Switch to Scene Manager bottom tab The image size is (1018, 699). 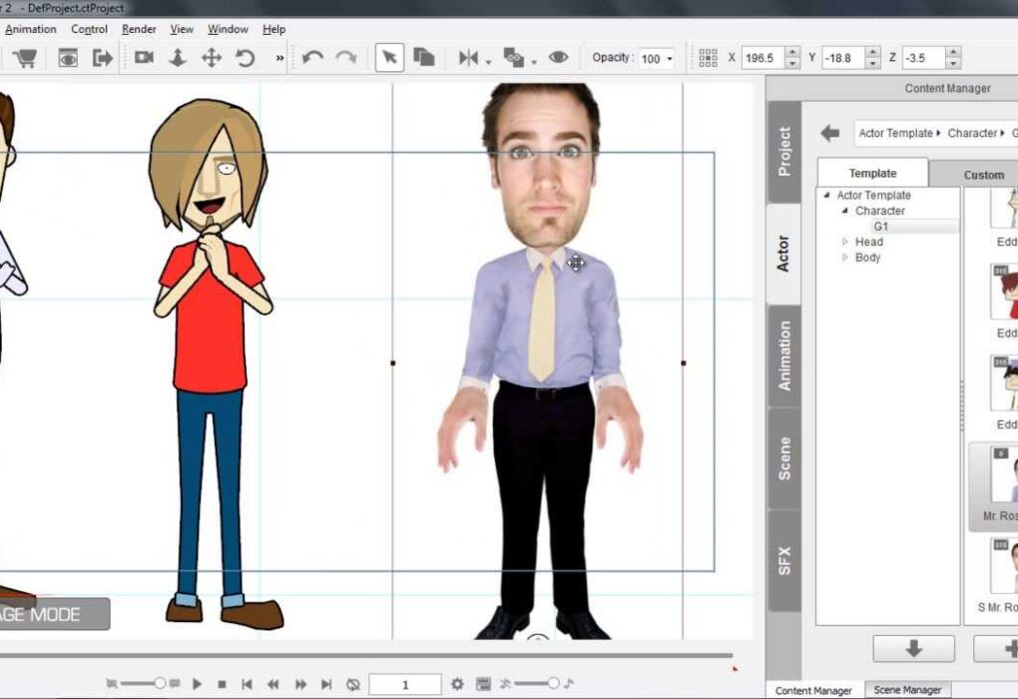pyautogui.click(x=907, y=689)
